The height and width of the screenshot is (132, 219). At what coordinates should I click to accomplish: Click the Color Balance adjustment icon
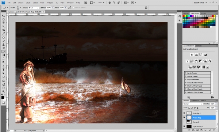[196, 61]
